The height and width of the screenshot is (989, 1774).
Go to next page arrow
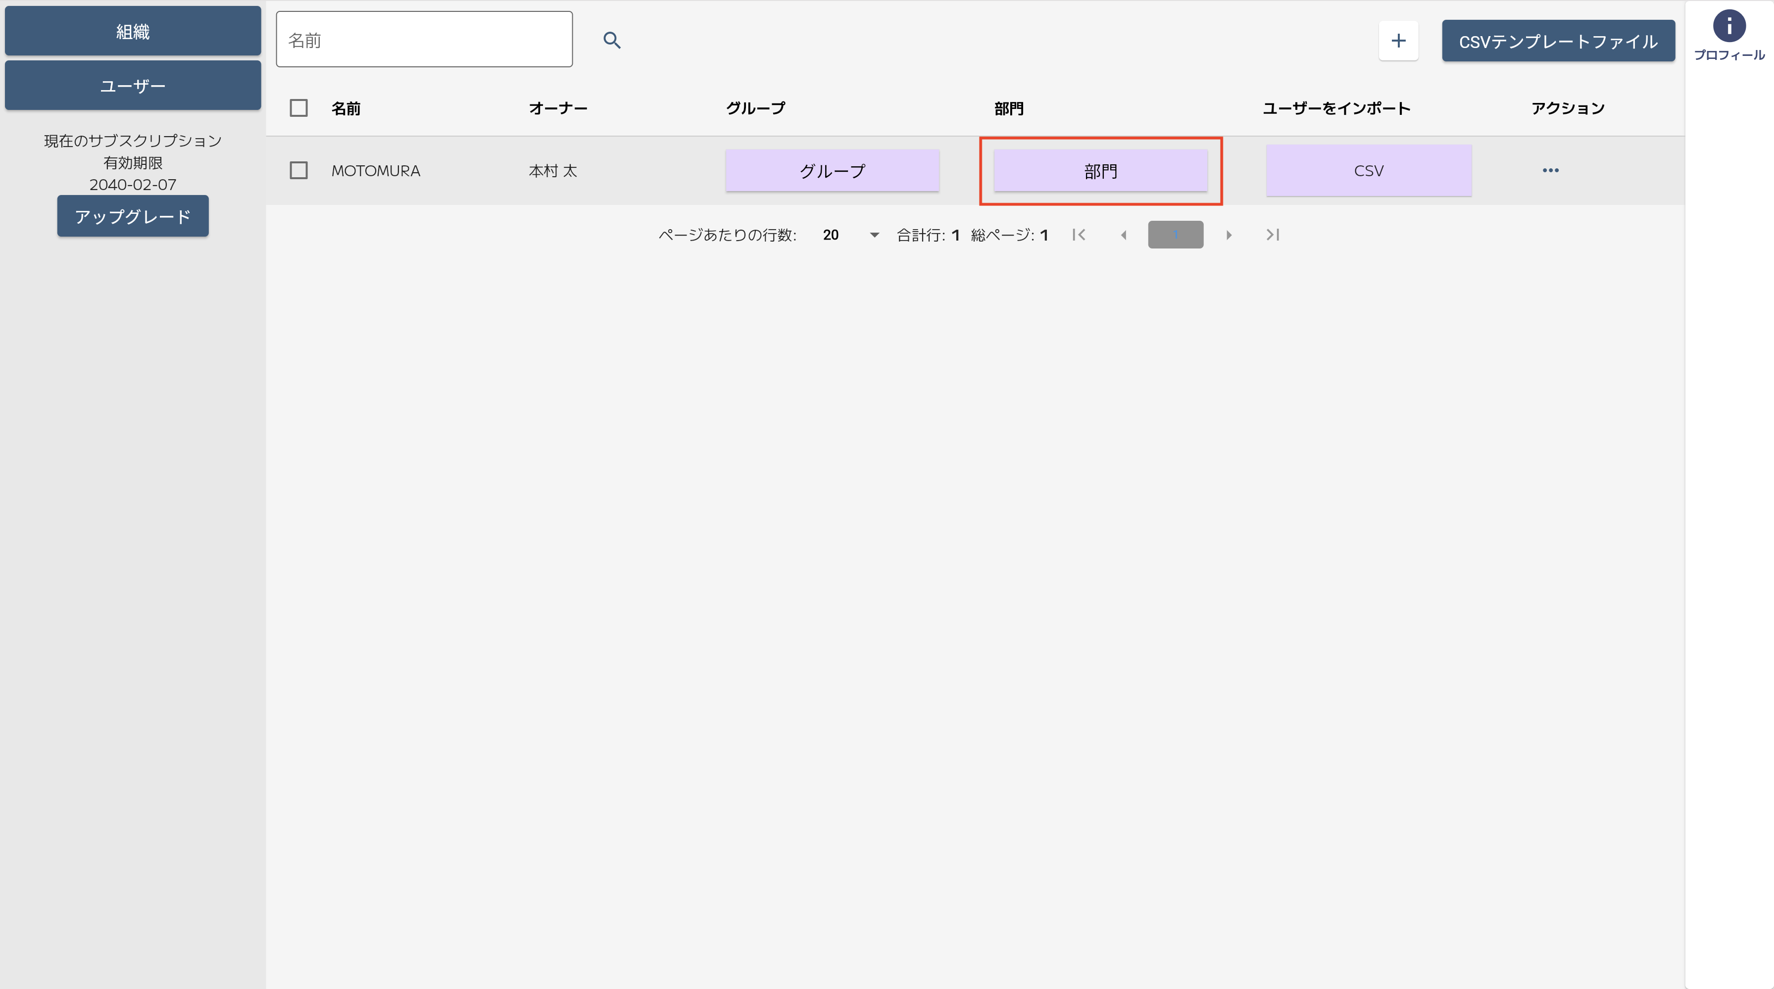1229,235
